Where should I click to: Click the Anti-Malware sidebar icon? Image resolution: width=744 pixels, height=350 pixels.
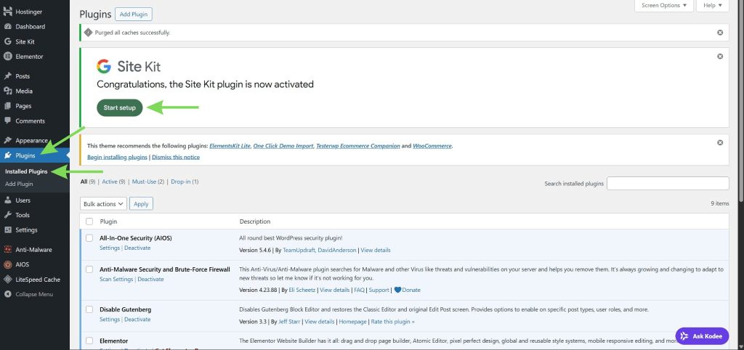point(7,250)
